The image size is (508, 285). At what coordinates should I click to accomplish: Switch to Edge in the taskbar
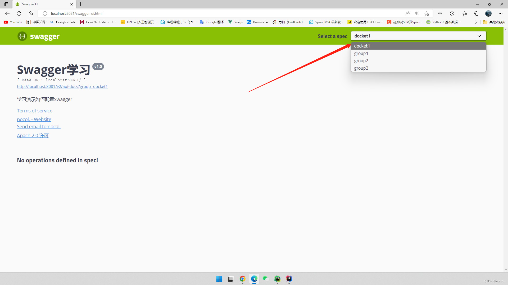(254, 279)
